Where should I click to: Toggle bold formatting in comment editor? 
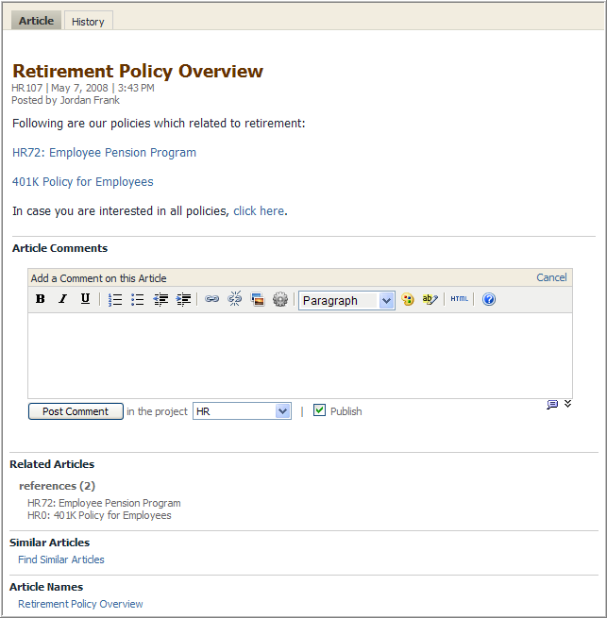[x=41, y=299]
